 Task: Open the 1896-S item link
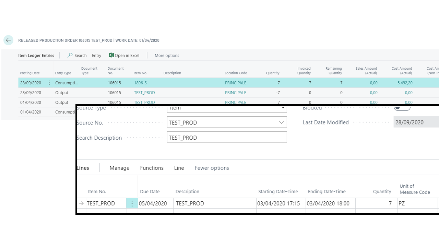pos(141,83)
